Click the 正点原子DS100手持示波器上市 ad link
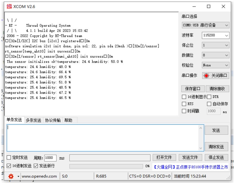234x184 pixels. click(191, 167)
